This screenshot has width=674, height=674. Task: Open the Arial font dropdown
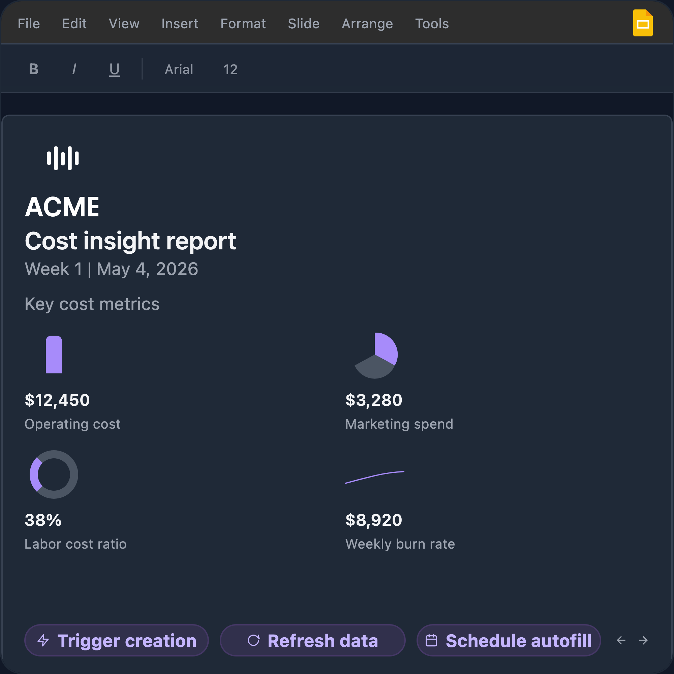coord(179,69)
